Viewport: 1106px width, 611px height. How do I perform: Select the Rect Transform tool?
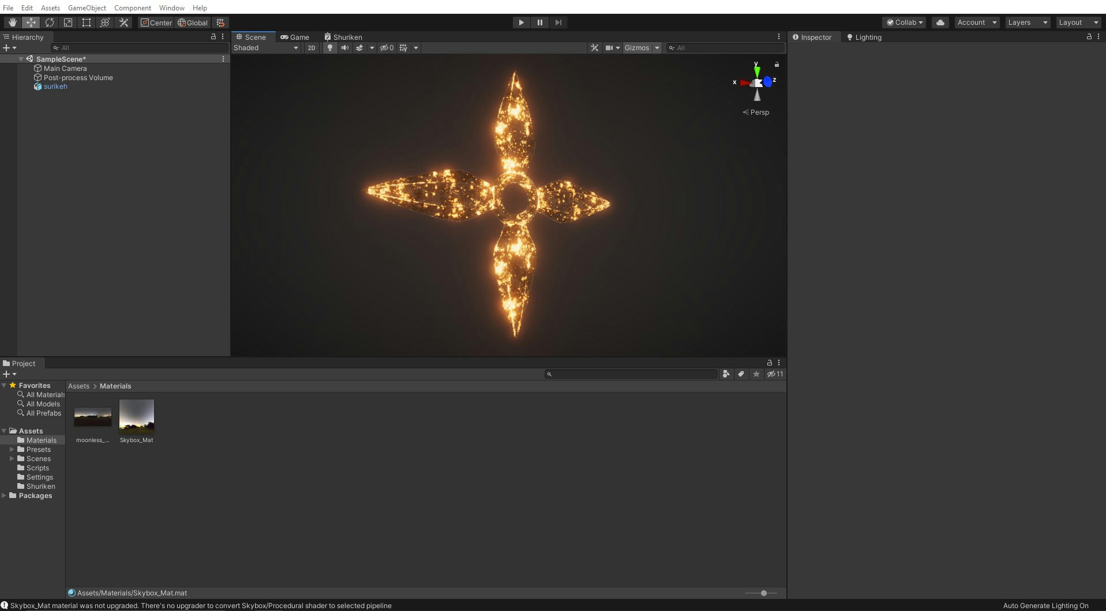(x=87, y=22)
